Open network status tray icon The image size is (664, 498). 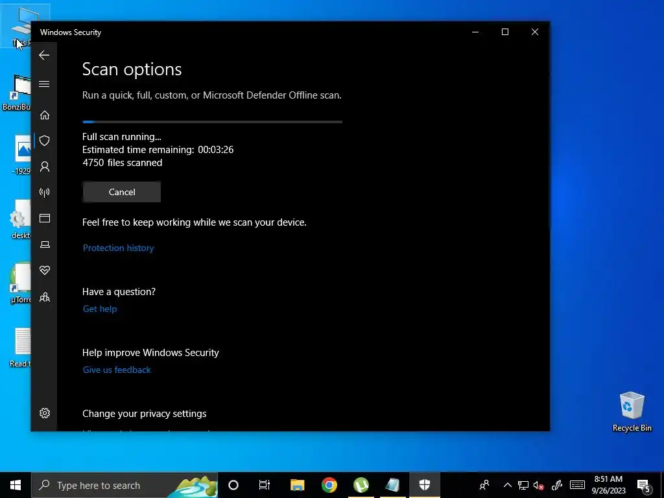pos(523,485)
